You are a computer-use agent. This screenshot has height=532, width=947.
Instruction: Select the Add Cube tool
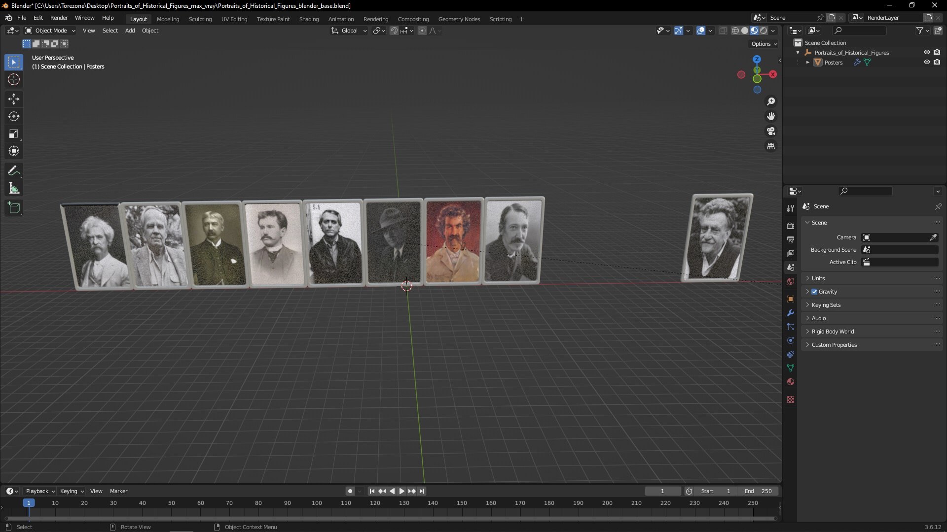[x=14, y=208]
